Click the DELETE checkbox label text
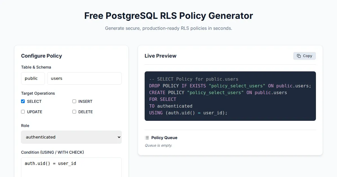Screen dimensions: 337x177 (x=85, y=112)
